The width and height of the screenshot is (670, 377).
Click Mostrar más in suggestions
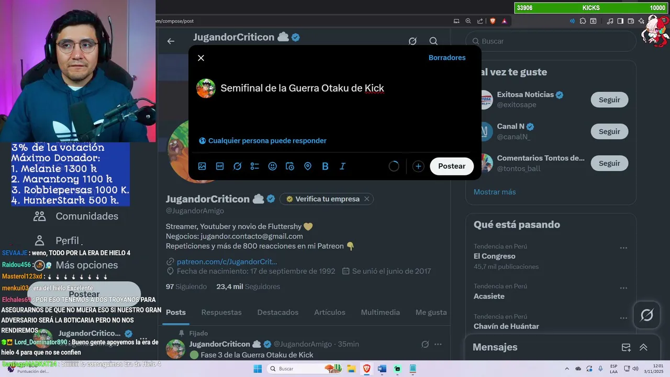pyautogui.click(x=495, y=192)
